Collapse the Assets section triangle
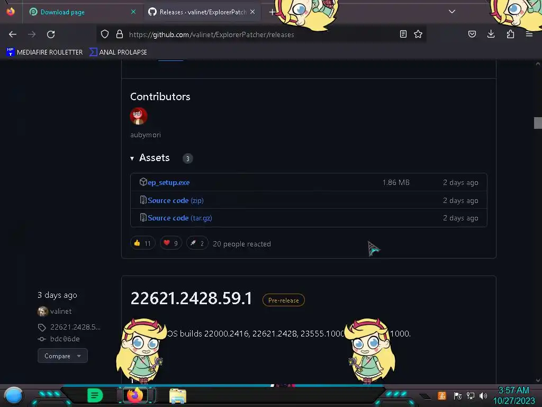This screenshot has height=407, width=542. click(x=132, y=158)
